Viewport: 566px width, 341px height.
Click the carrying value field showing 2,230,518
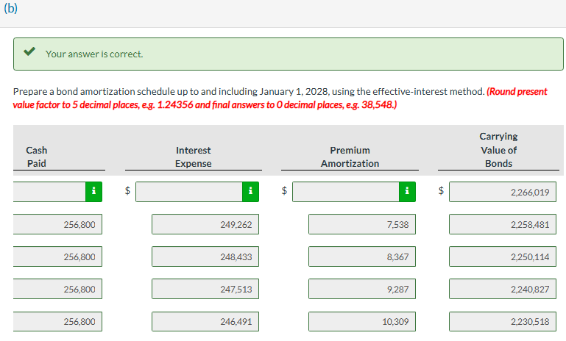pos(503,321)
